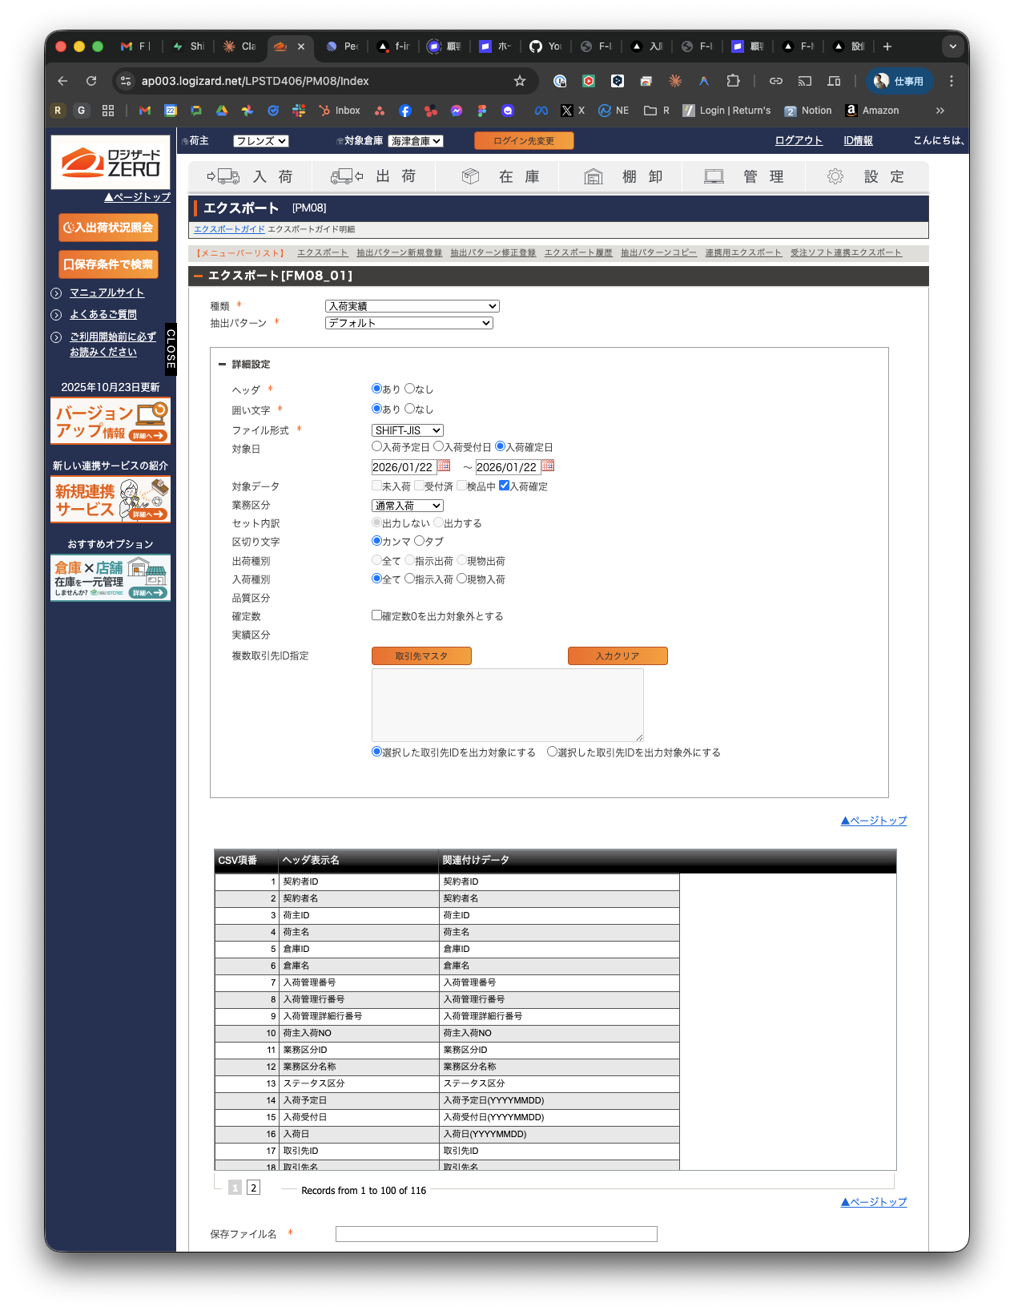1014x1311 pixels.
Task: Uncheck the 入荷確定 checkbox
Action: [x=504, y=486]
